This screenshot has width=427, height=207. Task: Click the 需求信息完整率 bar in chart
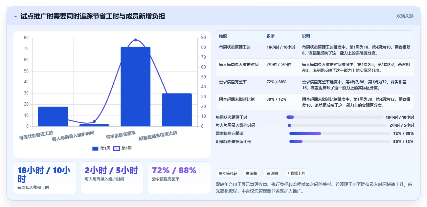(135, 87)
